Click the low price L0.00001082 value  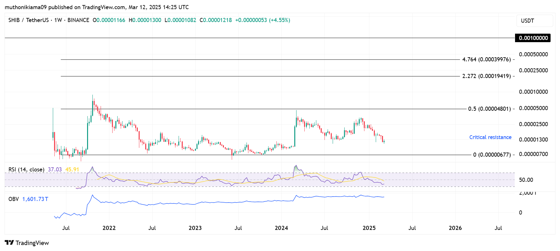[180, 20]
